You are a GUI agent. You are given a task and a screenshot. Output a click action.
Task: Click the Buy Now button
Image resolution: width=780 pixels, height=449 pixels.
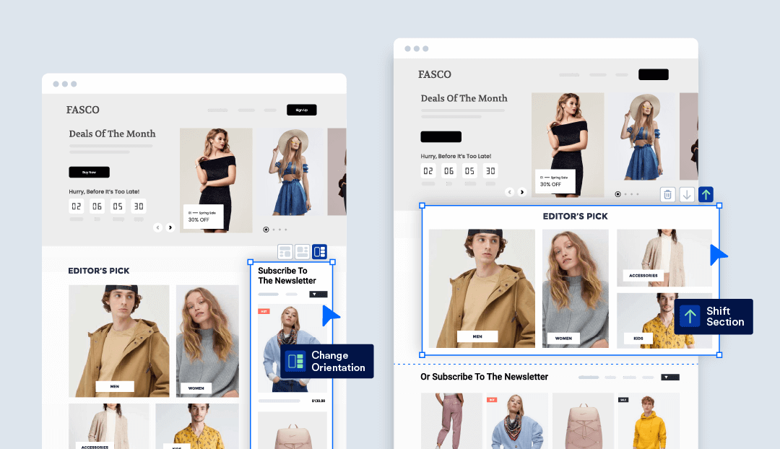(89, 172)
